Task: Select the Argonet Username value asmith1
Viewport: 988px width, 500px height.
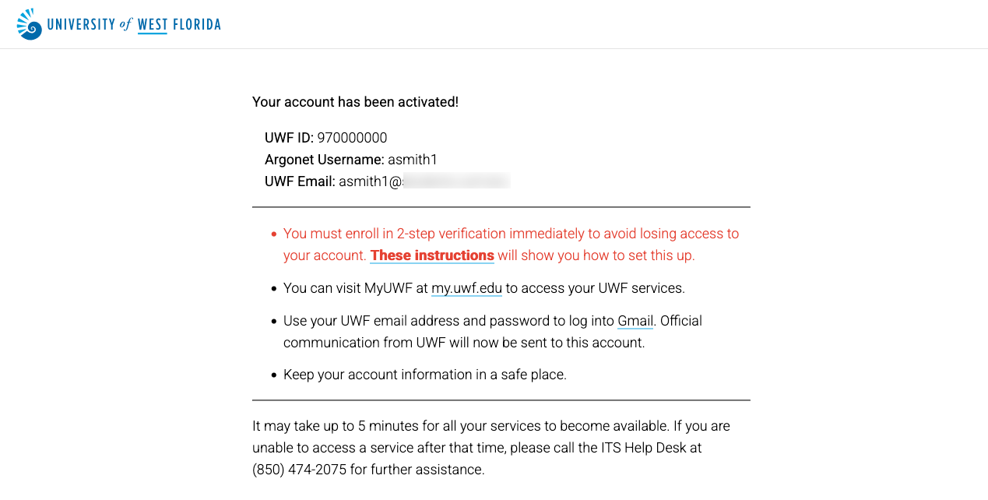Action: (x=413, y=160)
